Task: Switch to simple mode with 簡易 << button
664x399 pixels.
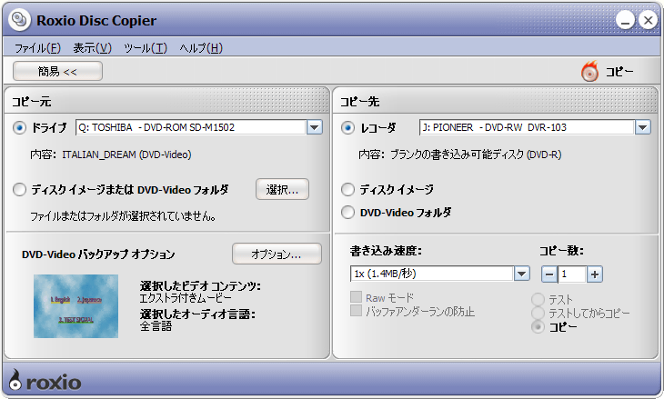Action: (x=57, y=71)
